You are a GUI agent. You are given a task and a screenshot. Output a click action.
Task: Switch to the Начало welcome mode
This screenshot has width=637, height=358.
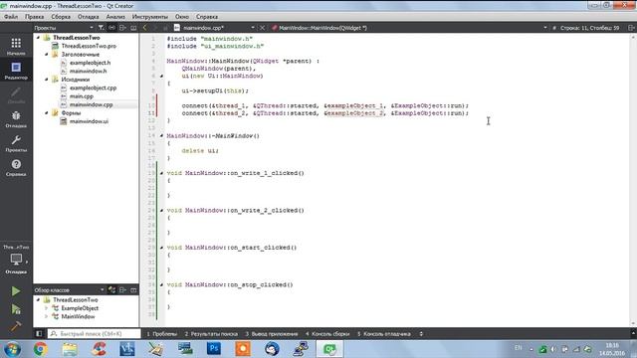tap(16, 46)
